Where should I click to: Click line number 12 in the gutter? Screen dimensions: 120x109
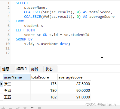click(8, 53)
